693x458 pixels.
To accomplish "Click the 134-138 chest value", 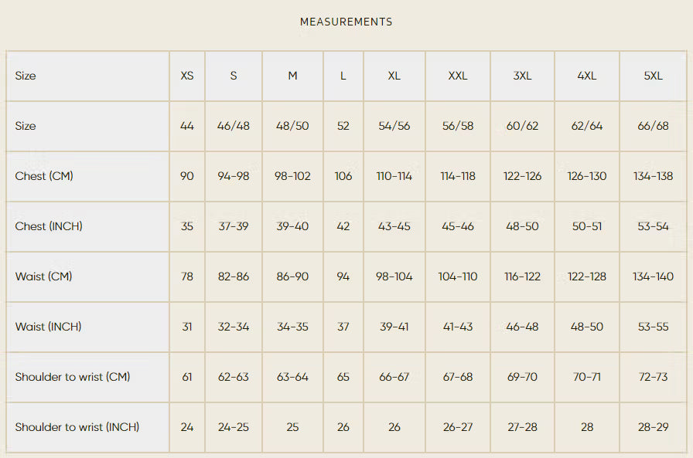I will (x=653, y=176).
